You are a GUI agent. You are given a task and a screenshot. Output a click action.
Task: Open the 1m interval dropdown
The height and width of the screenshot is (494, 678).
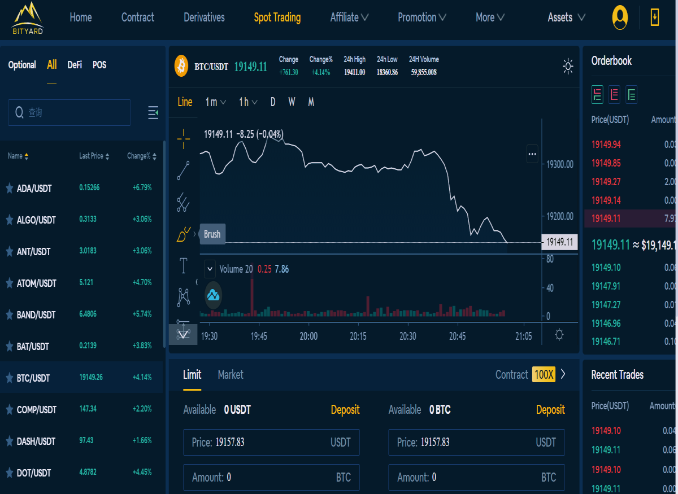point(216,102)
